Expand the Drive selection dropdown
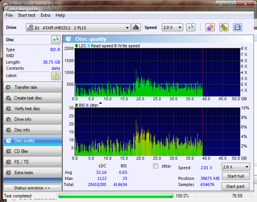The width and height of the screenshot is (257, 202). pos(127,27)
